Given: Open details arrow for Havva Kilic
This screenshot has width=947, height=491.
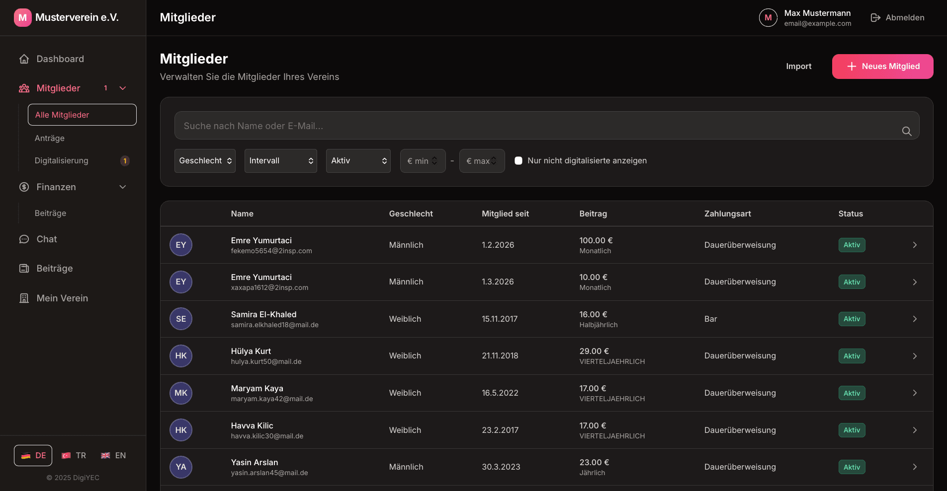Looking at the screenshot, I should coord(915,430).
